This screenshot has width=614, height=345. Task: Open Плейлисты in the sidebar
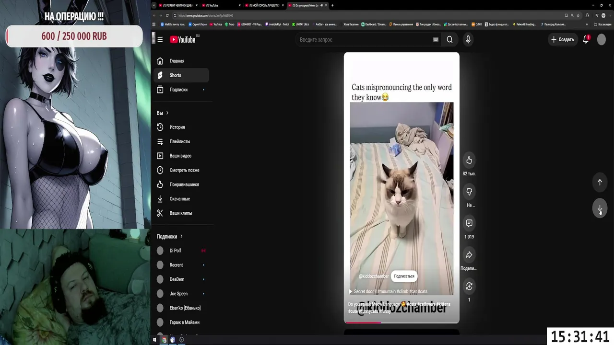(181, 141)
